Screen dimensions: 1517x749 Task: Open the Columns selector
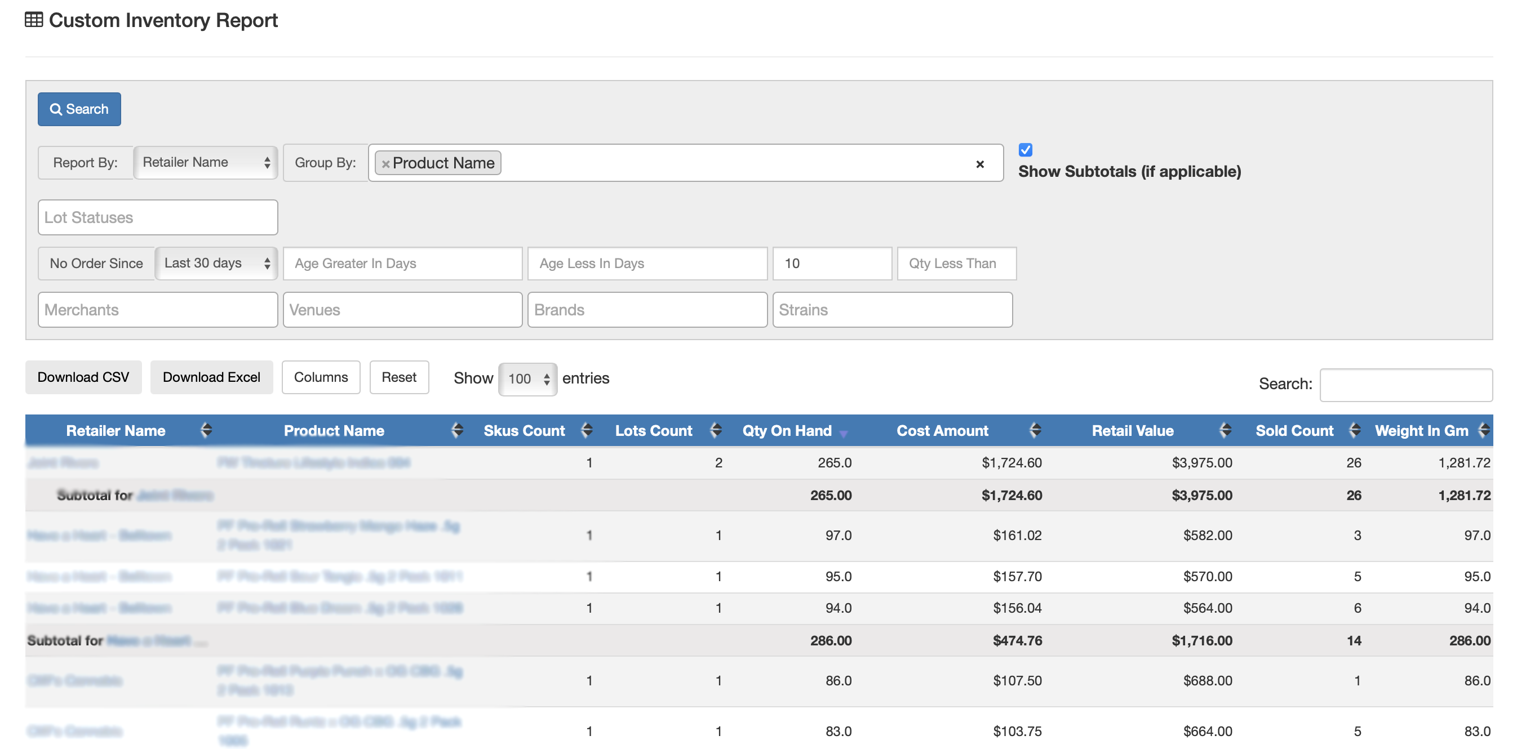[x=320, y=377]
